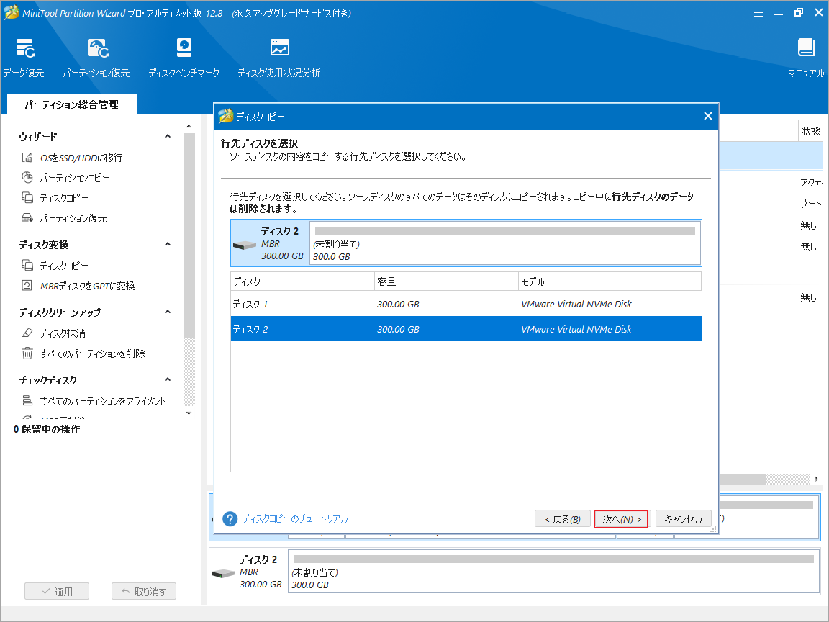Click the ディスクコピー icon under ディスク変換
Image resolution: width=829 pixels, height=622 pixels.
point(27,265)
